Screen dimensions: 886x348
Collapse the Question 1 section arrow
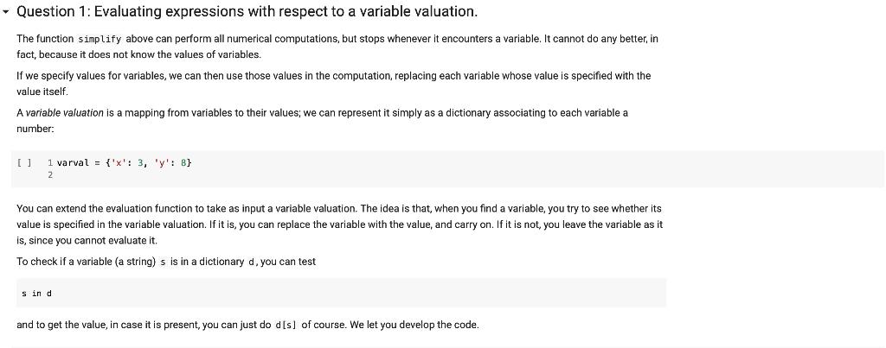(6, 12)
